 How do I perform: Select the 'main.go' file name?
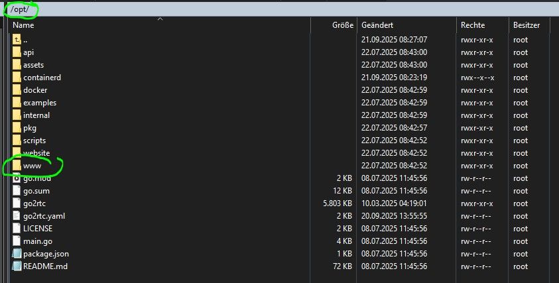tap(38, 241)
